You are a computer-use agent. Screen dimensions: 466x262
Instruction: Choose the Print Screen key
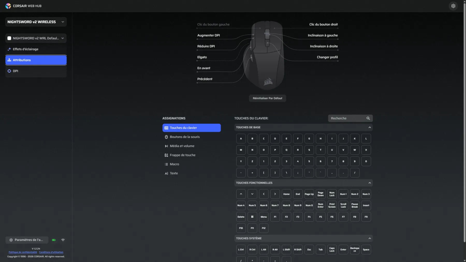point(332,205)
